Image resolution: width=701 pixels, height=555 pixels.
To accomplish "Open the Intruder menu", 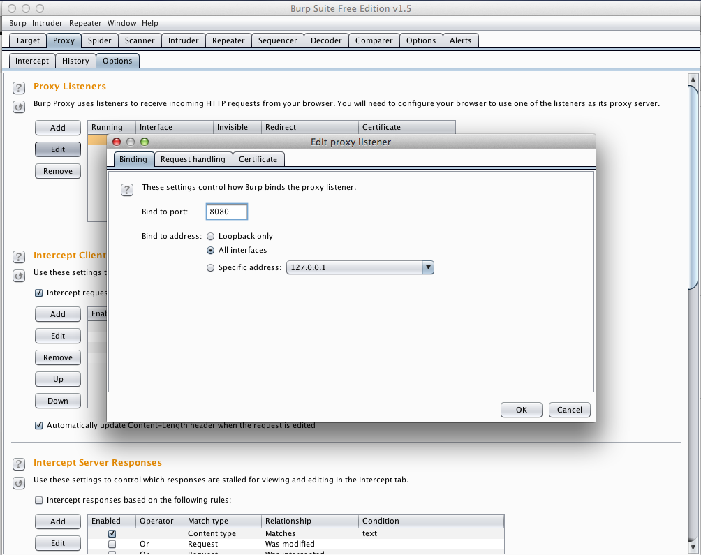I will click(x=47, y=23).
